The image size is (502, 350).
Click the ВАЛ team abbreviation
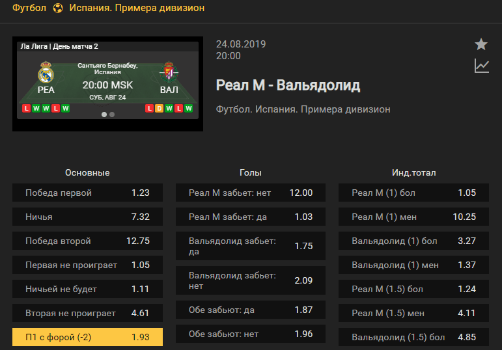tap(169, 90)
